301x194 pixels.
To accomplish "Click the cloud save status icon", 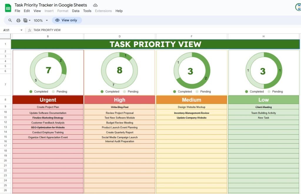I will pos(95,5).
